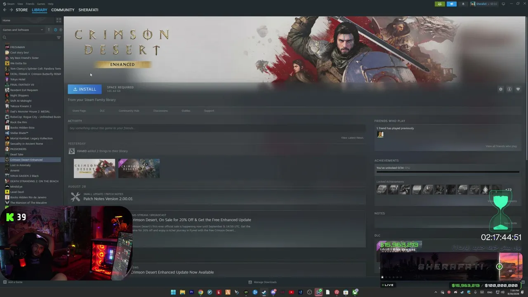Select Yakuza Kiwami 2 in library list

21,106
